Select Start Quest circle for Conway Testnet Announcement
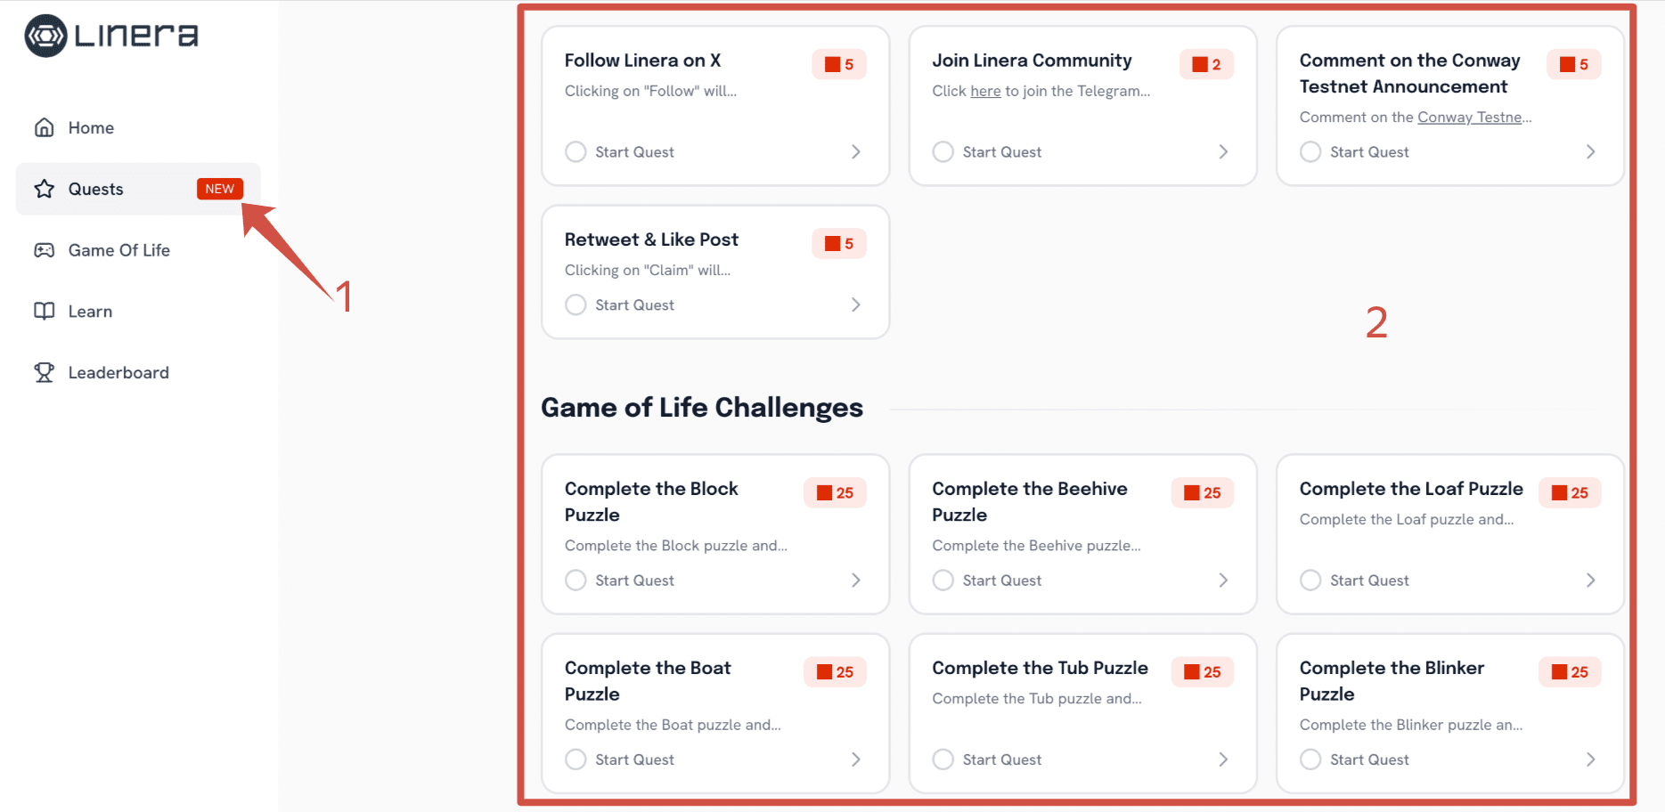The width and height of the screenshot is (1665, 812). 1310,151
